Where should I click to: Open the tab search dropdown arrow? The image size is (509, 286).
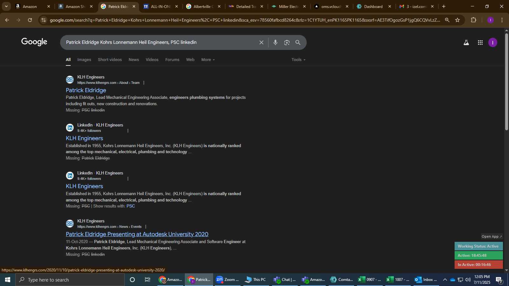6,6
